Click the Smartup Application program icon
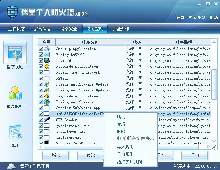 point(47,49)
